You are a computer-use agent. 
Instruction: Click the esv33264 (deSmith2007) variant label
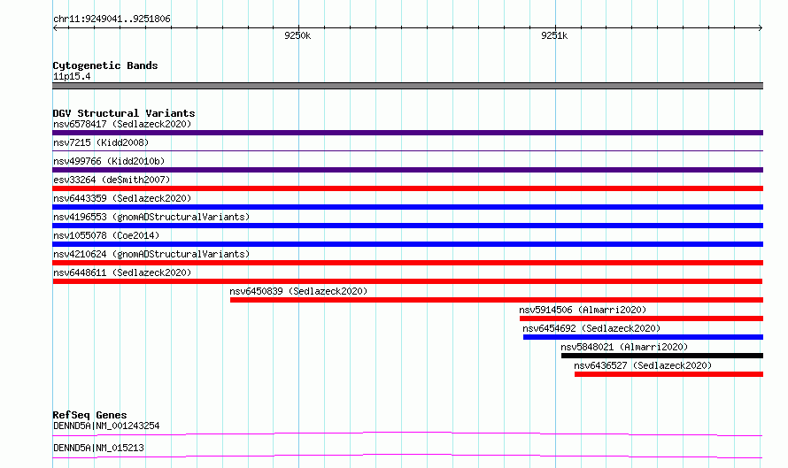(x=112, y=180)
